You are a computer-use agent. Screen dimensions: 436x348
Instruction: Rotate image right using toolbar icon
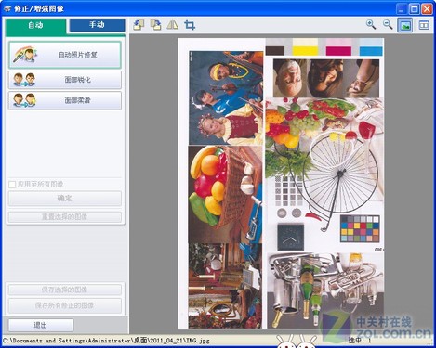tap(155, 25)
